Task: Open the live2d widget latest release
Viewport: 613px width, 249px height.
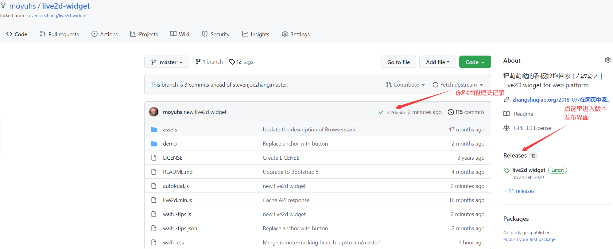Action: (x=529, y=170)
